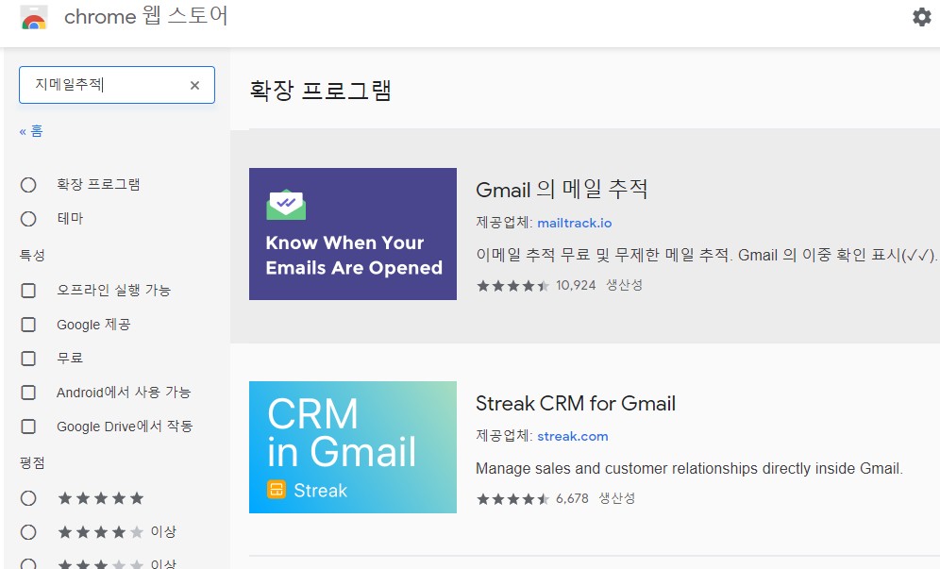Click the 10,924 rating stars for Mailtrack
Image resolution: width=940 pixels, height=569 pixels.
pyautogui.click(x=512, y=286)
